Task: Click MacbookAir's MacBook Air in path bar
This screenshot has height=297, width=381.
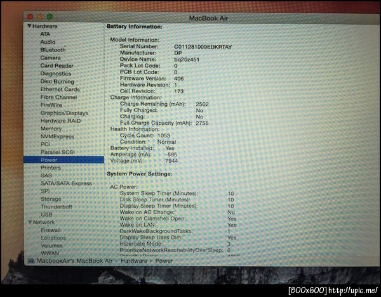Action: [74, 261]
